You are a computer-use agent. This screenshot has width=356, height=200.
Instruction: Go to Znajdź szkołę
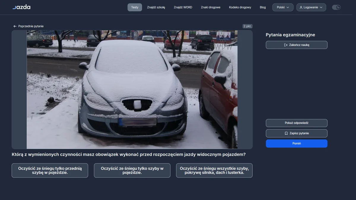pyautogui.click(x=156, y=7)
